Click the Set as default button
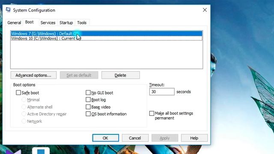The width and height of the screenshot is (274, 154). pos(79,75)
